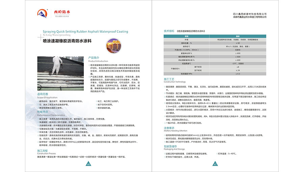Click the photo of worker spraying roof
This screenshot has height=172, width=304.
pos(60,73)
